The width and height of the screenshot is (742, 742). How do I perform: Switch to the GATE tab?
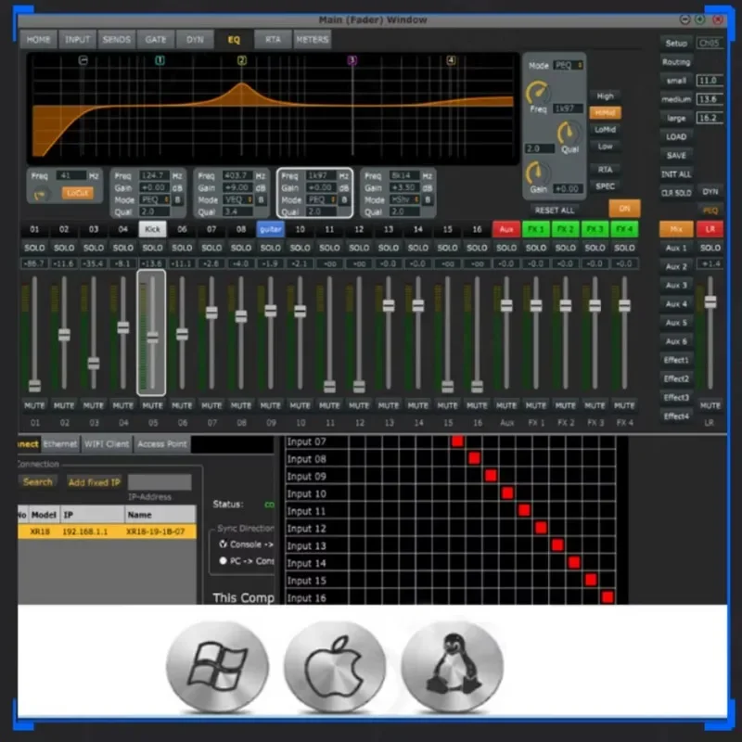[156, 40]
